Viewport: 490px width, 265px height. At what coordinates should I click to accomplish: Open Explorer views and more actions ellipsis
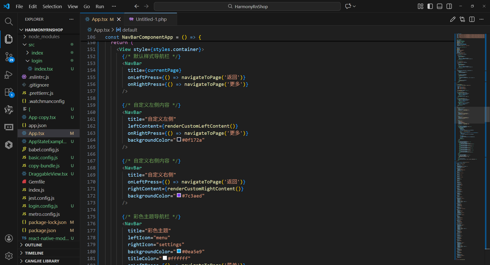pyautogui.click(x=71, y=19)
